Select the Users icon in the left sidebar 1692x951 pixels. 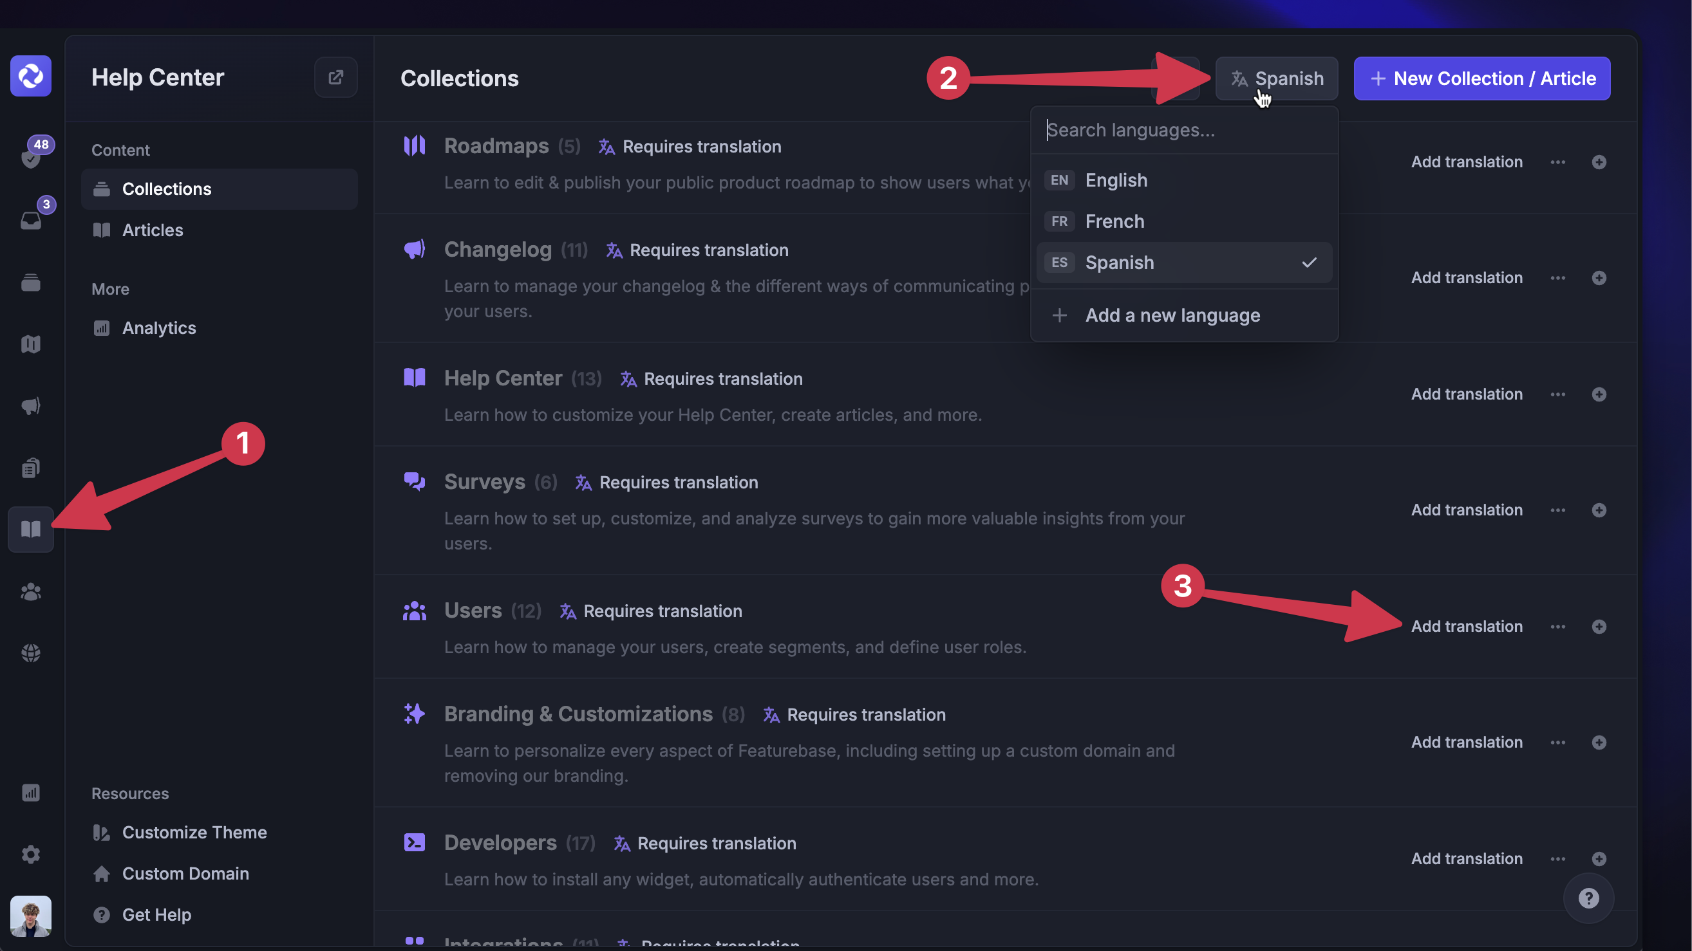[31, 592]
